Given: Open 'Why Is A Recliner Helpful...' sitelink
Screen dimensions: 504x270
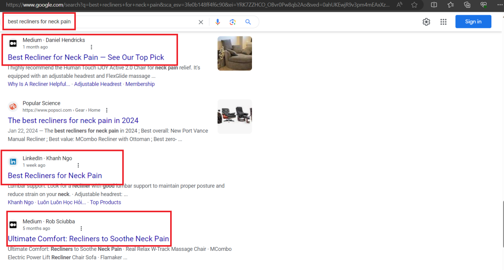Looking at the screenshot, I should (39, 84).
